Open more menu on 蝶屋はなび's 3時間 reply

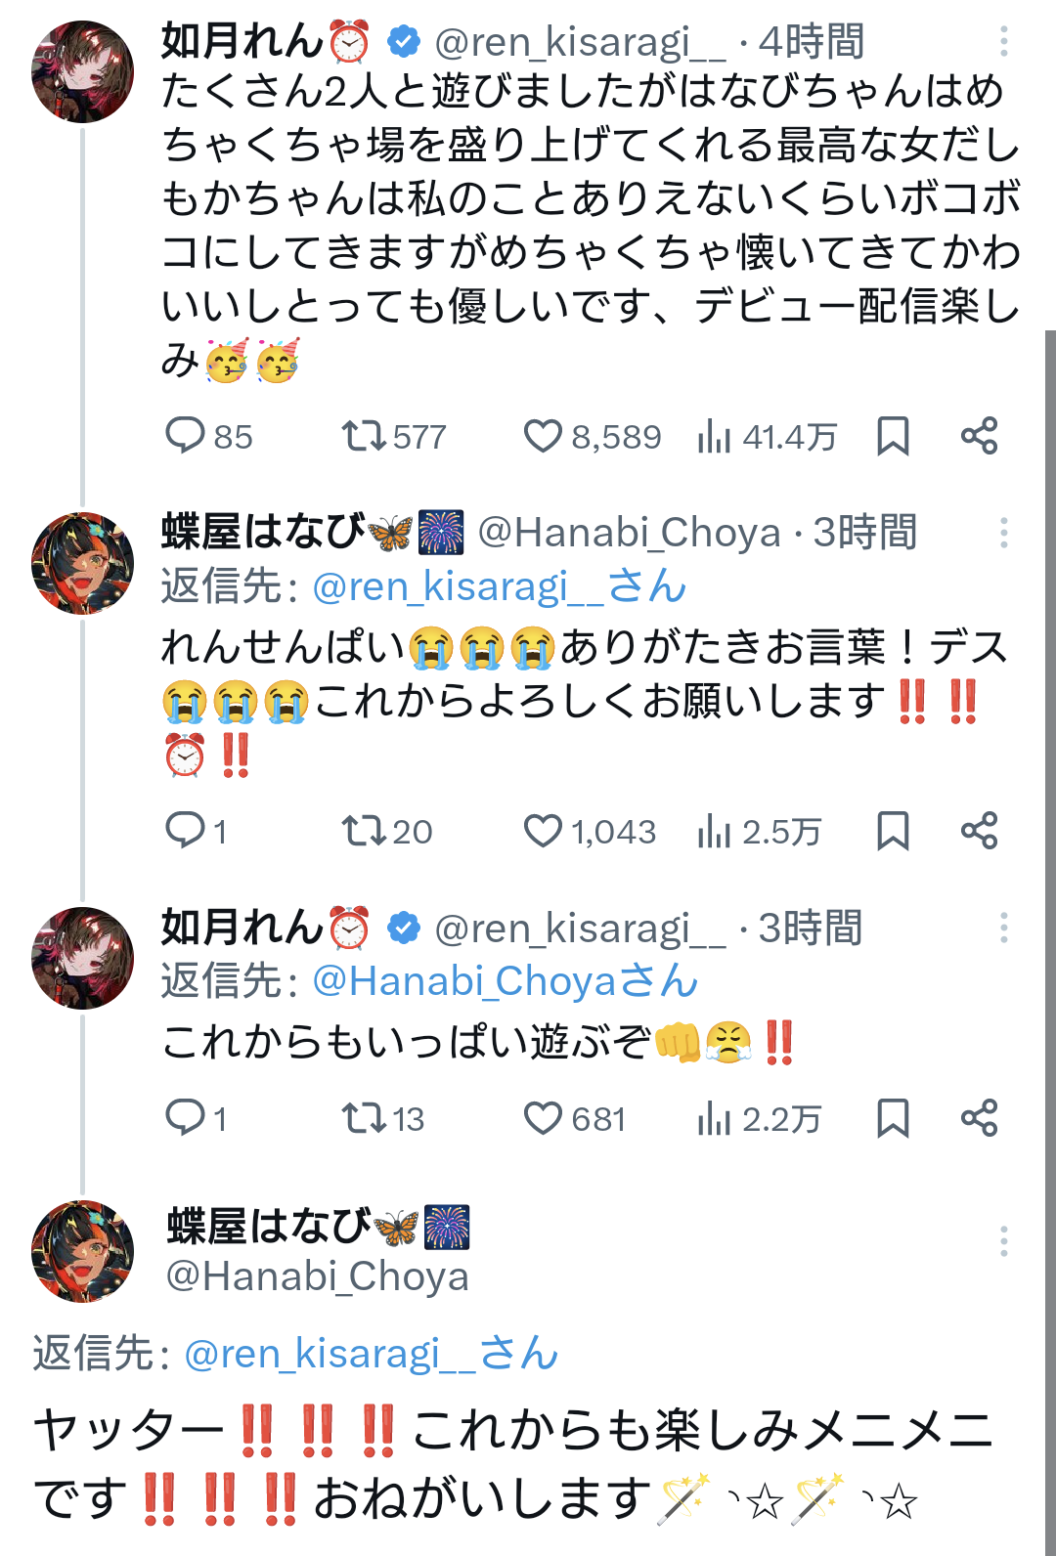1003,533
